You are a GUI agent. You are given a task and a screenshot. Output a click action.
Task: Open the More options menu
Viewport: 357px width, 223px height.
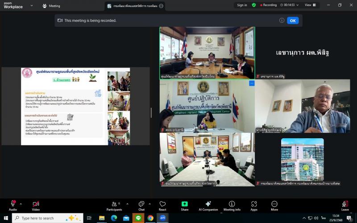[274, 206]
